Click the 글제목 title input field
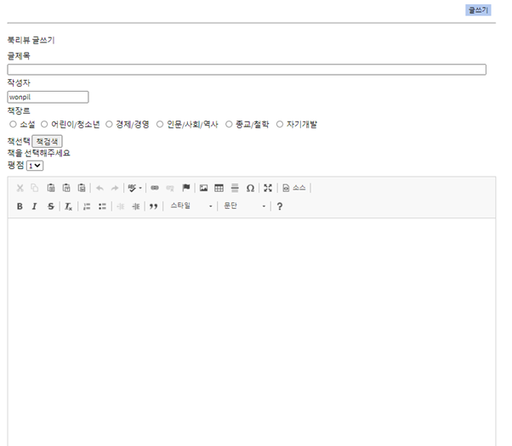Screen dimensions: 512x446 tap(247, 70)
